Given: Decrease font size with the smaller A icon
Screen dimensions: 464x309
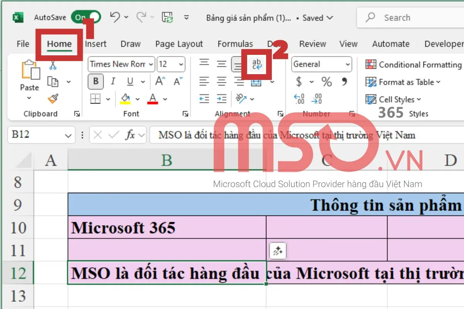Looking at the screenshot, I should click(x=178, y=81).
